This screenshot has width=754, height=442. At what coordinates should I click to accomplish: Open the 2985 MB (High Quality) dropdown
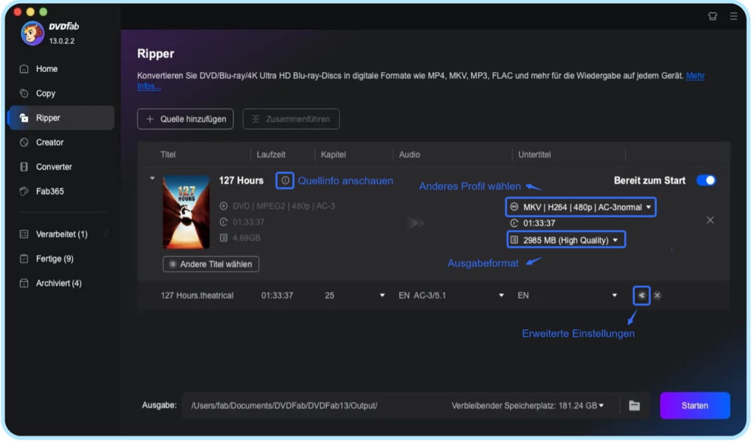point(565,240)
